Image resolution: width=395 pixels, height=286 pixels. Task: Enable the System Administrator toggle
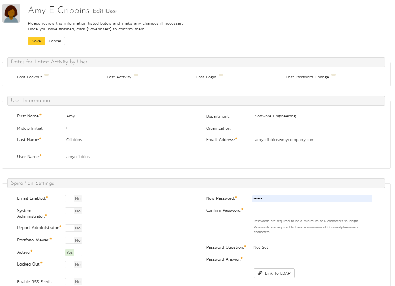(73, 211)
